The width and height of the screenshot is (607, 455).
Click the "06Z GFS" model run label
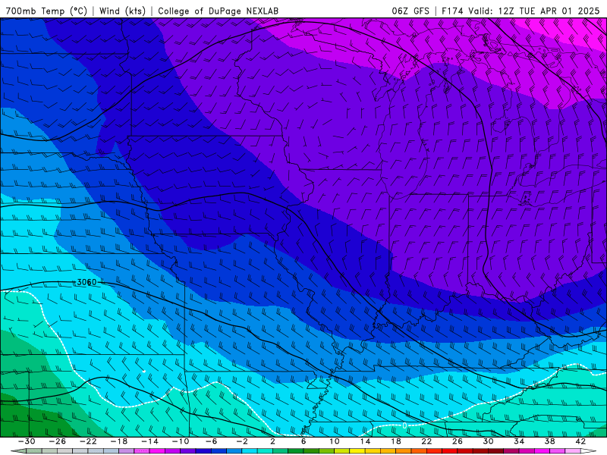click(410, 11)
